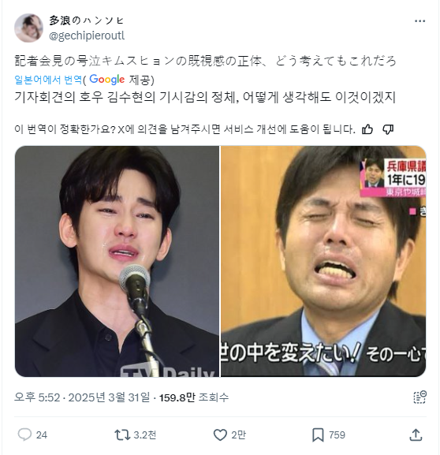Click the repost arrows icon

(122, 434)
